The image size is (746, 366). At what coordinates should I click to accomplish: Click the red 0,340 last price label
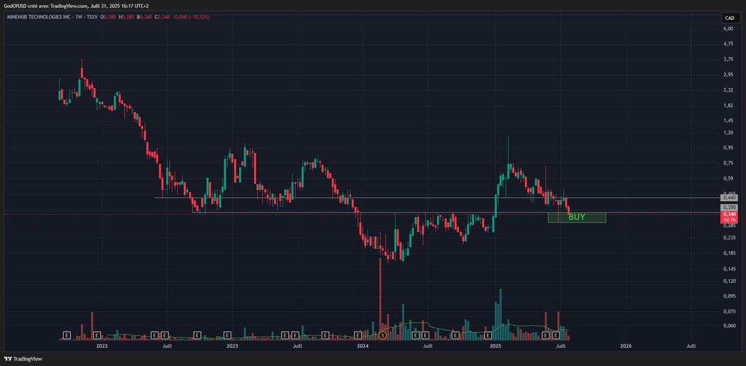[x=729, y=214]
